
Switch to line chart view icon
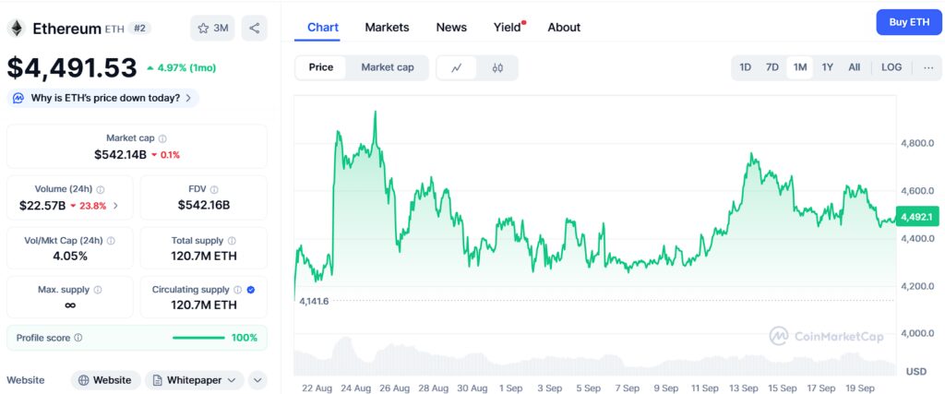click(x=457, y=67)
